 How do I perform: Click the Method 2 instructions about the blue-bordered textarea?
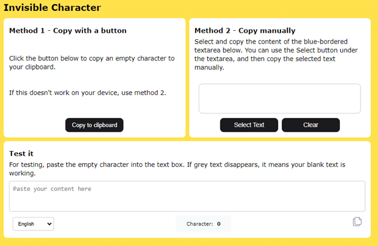276,54
